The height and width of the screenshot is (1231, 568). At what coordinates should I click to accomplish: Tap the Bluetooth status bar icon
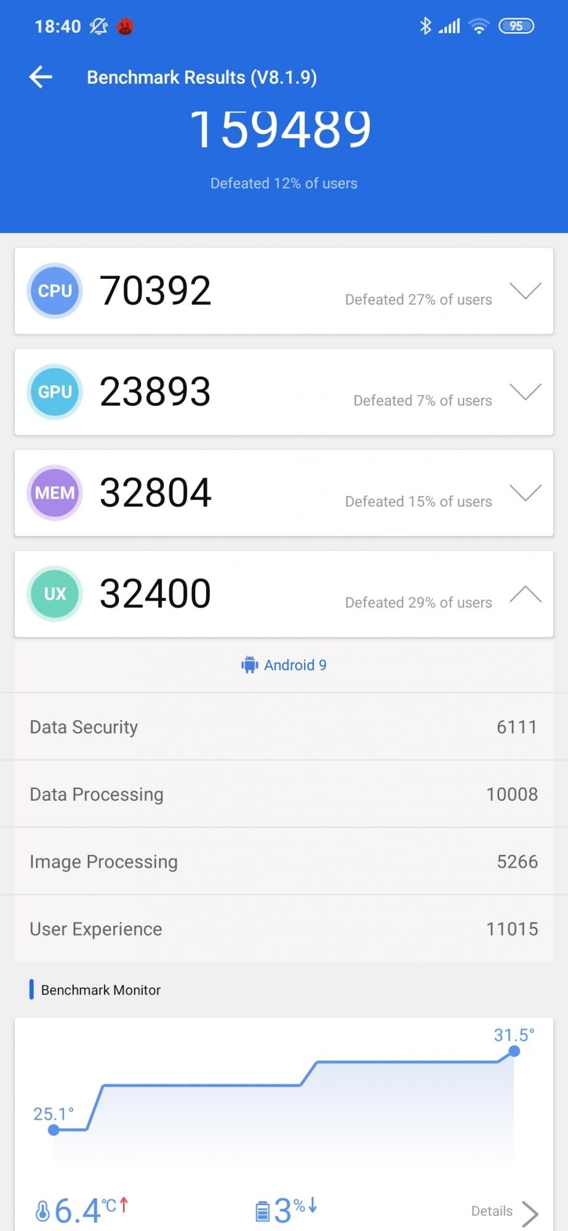(x=425, y=26)
